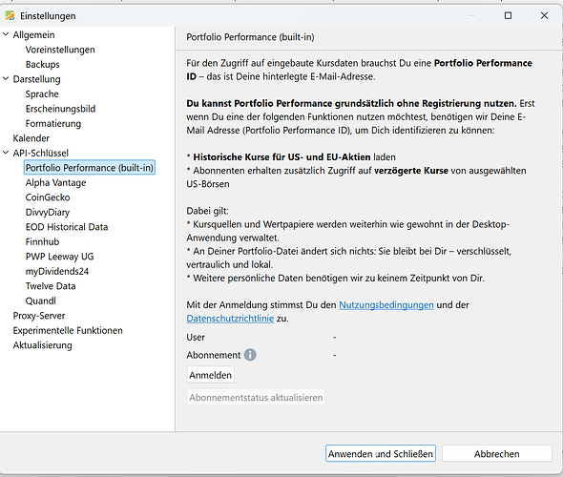The image size is (563, 477).
Task: Select Alpha Vantage in the tree
Action: [x=55, y=182]
